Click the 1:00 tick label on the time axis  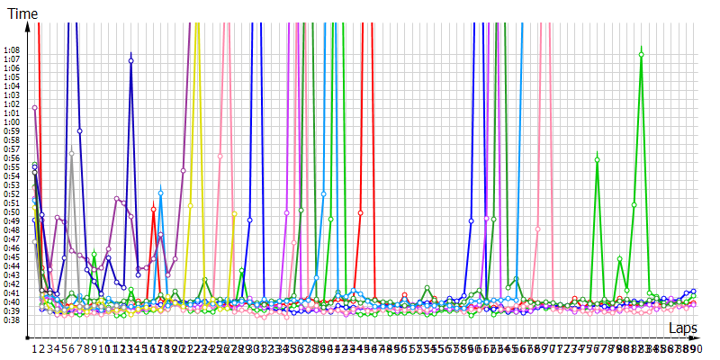pyautogui.click(x=12, y=122)
